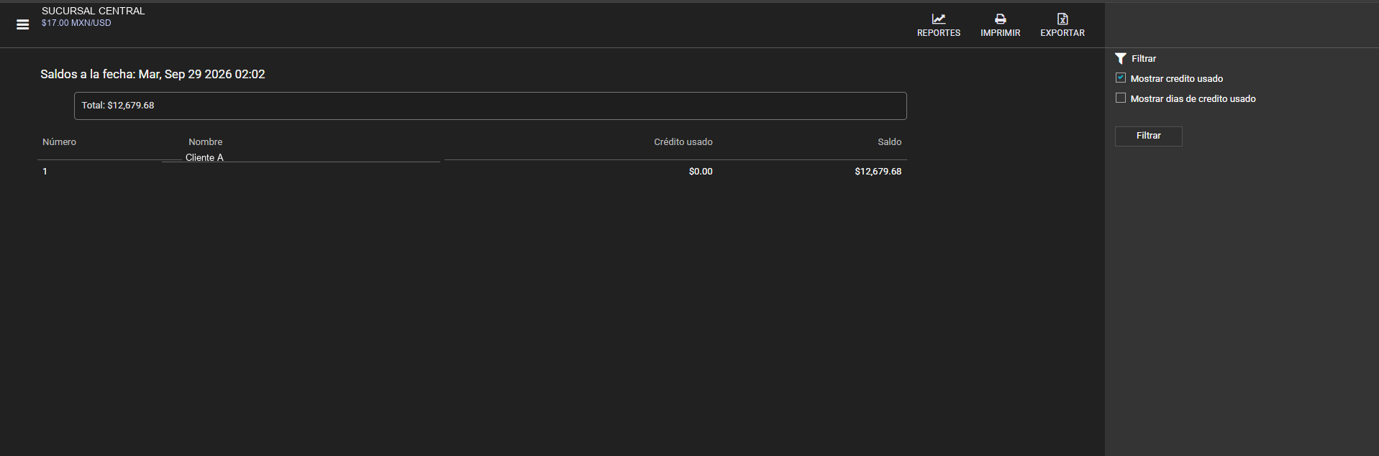The width and height of the screenshot is (1379, 456).
Task: Apply filters with the Filtrar button
Action: pos(1148,136)
